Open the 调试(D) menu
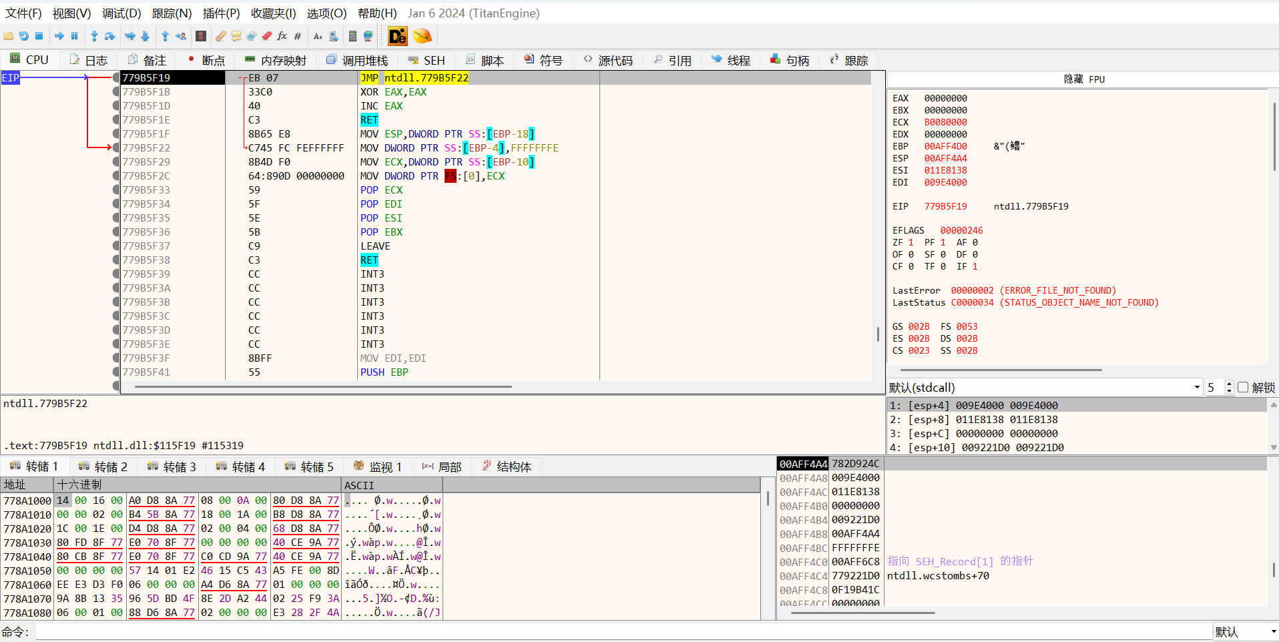 [121, 13]
